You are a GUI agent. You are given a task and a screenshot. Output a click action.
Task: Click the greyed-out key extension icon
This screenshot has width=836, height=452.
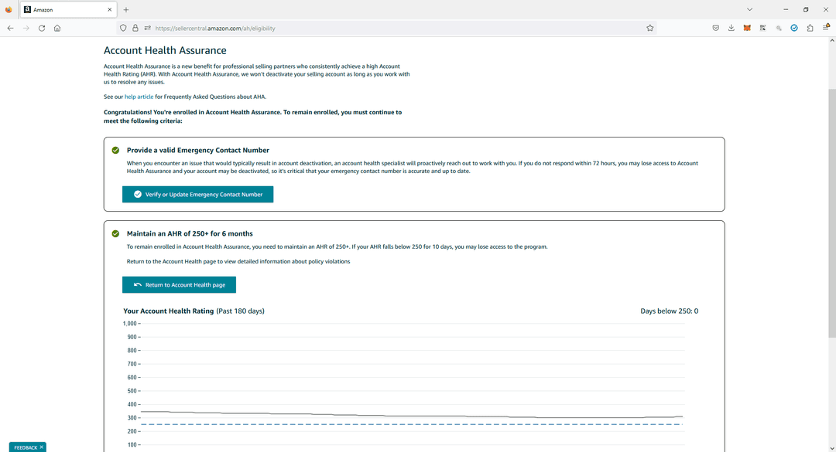[779, 29]
